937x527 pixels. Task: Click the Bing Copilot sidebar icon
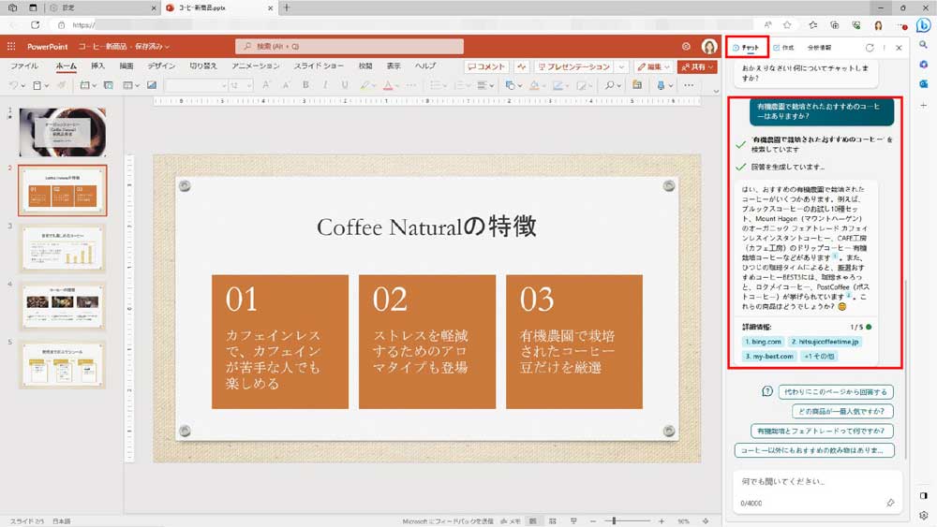[923, 25]
